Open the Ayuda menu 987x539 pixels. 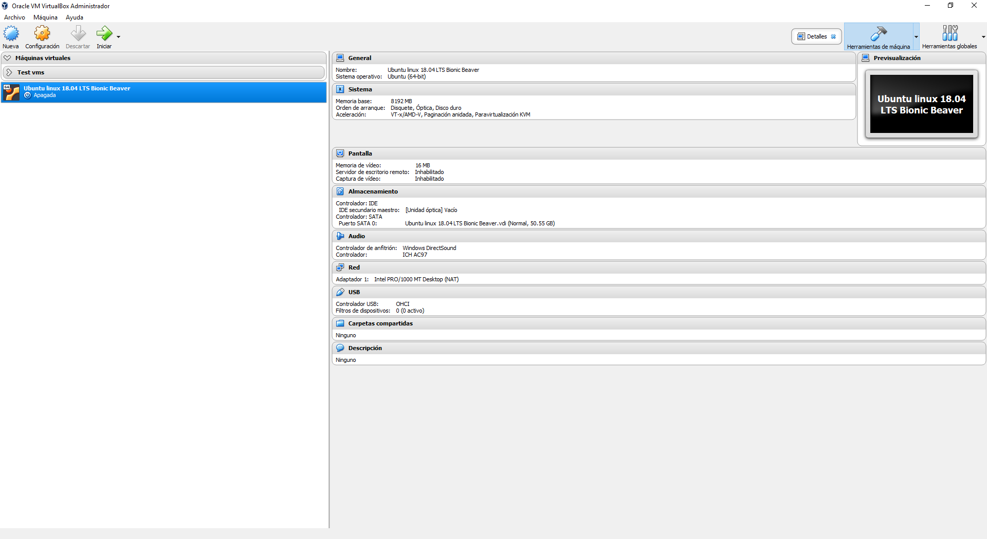(75, 17)
